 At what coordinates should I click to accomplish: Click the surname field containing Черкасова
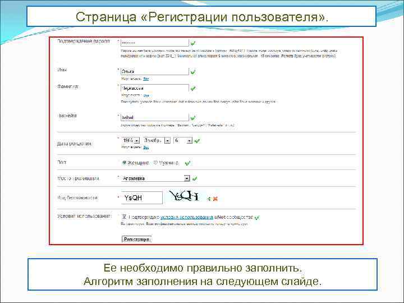tap(155, 88)
